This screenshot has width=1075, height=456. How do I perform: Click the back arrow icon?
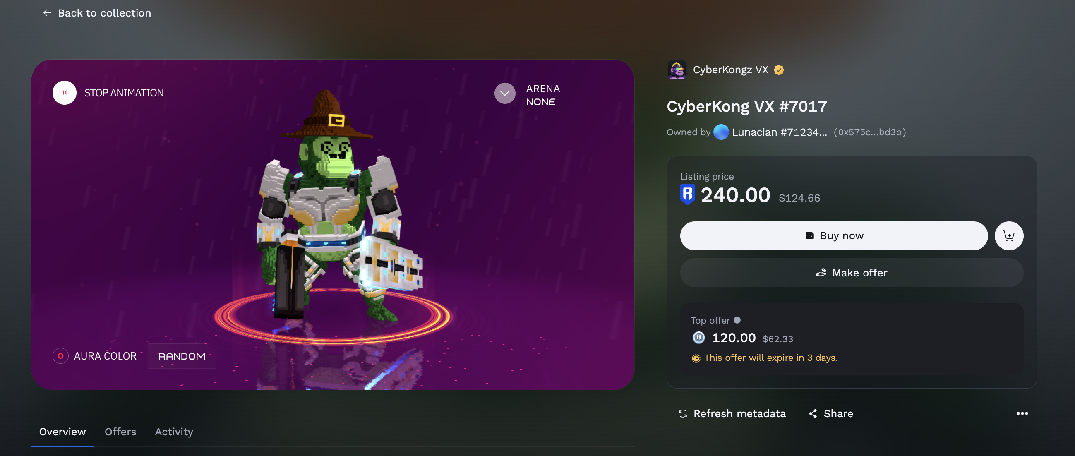47,13
